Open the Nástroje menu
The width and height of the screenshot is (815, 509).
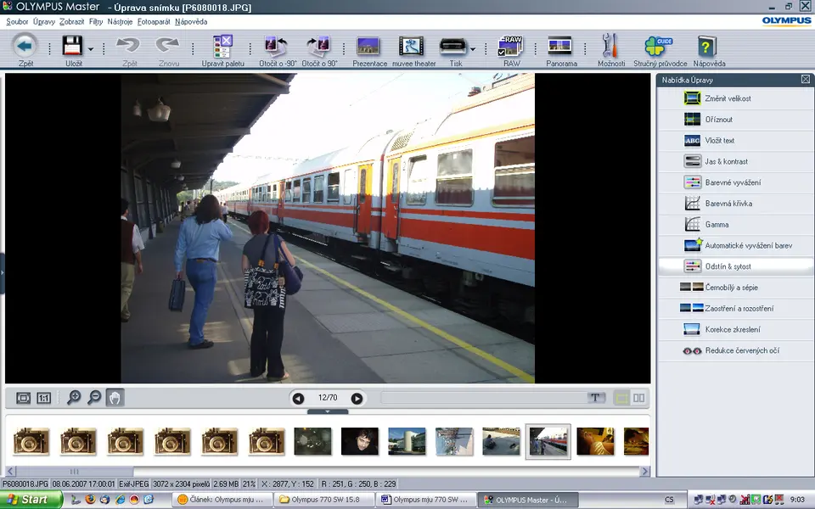click(x=120, y=21)
